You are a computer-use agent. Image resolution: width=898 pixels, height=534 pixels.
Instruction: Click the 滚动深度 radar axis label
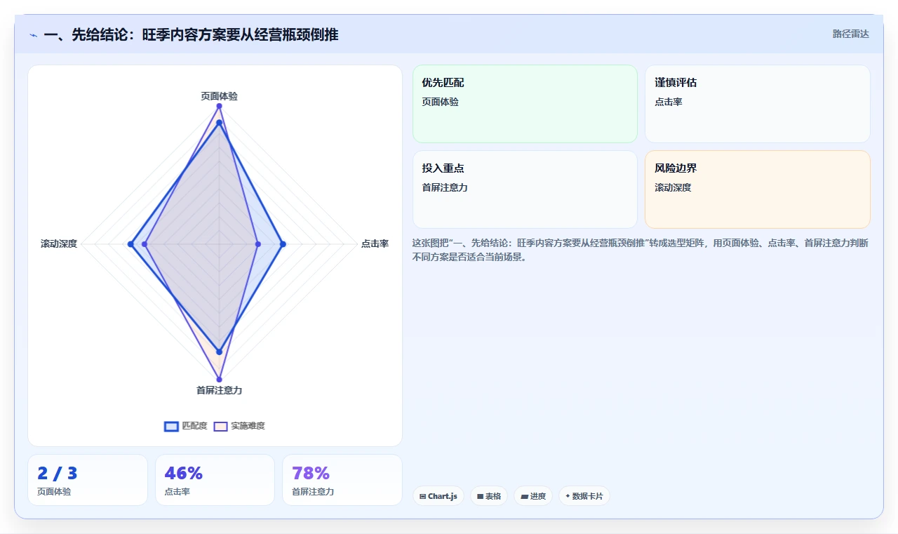pyautogui.click(x=59, y=243)
